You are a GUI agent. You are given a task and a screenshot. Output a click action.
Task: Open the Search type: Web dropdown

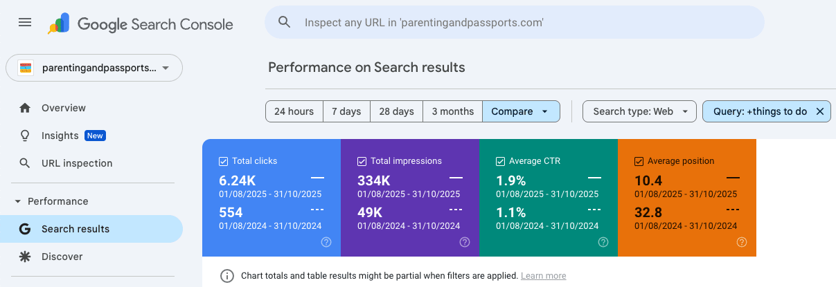pyautogui.click(x=639, y=111)
